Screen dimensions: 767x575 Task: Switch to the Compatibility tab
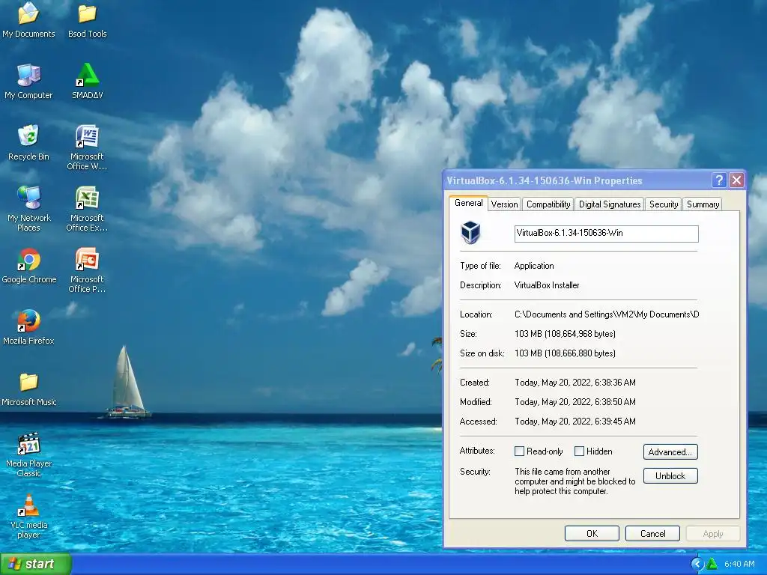(x=548, y=204)
